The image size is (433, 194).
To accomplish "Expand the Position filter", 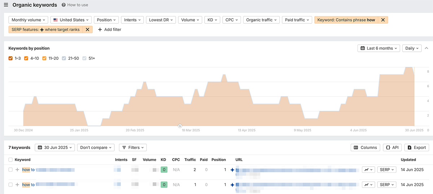I will [x=106, y=20].
